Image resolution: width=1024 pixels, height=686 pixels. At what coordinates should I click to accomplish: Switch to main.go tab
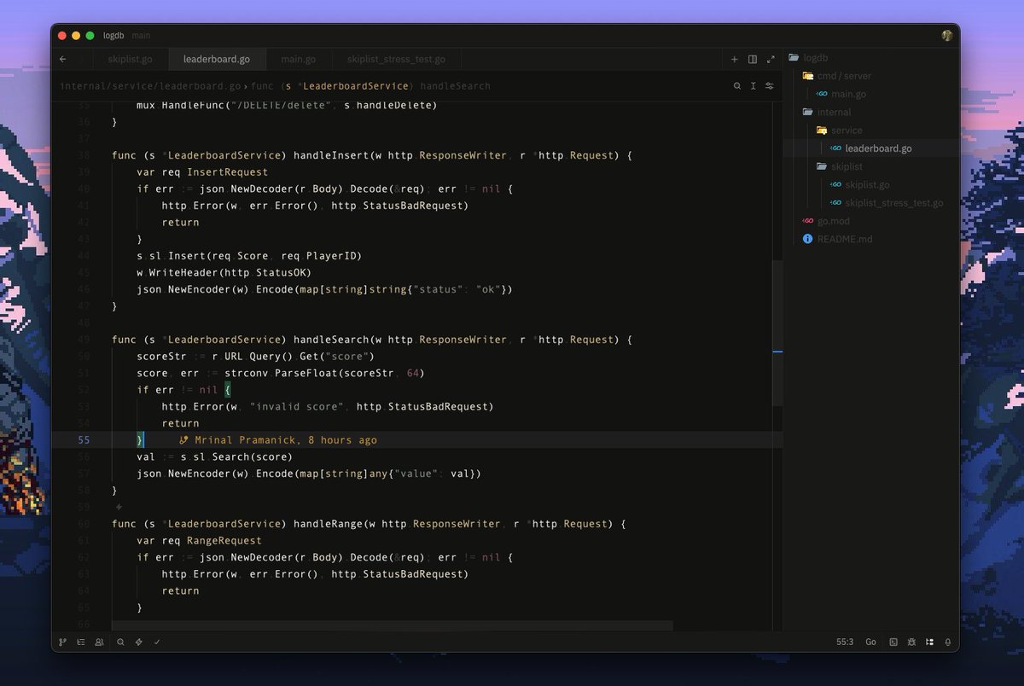click(299, 60)
